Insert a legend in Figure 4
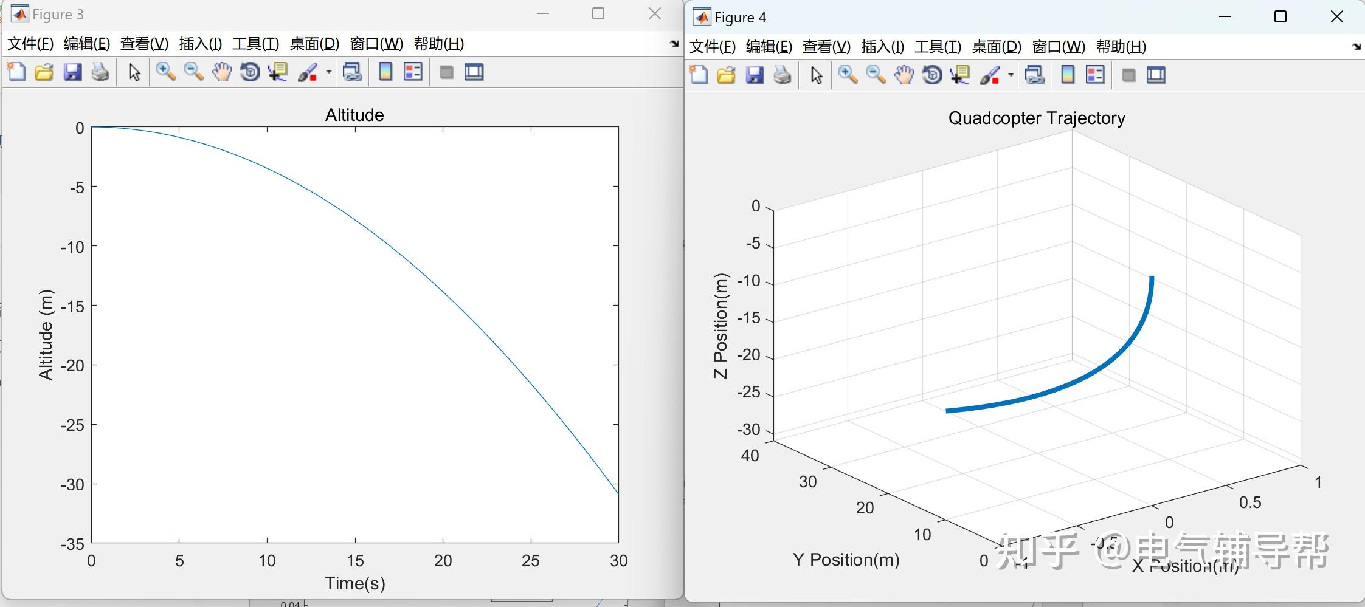Image resolution: width=1365 pixels, height=607 pixels. (1095, 75)
